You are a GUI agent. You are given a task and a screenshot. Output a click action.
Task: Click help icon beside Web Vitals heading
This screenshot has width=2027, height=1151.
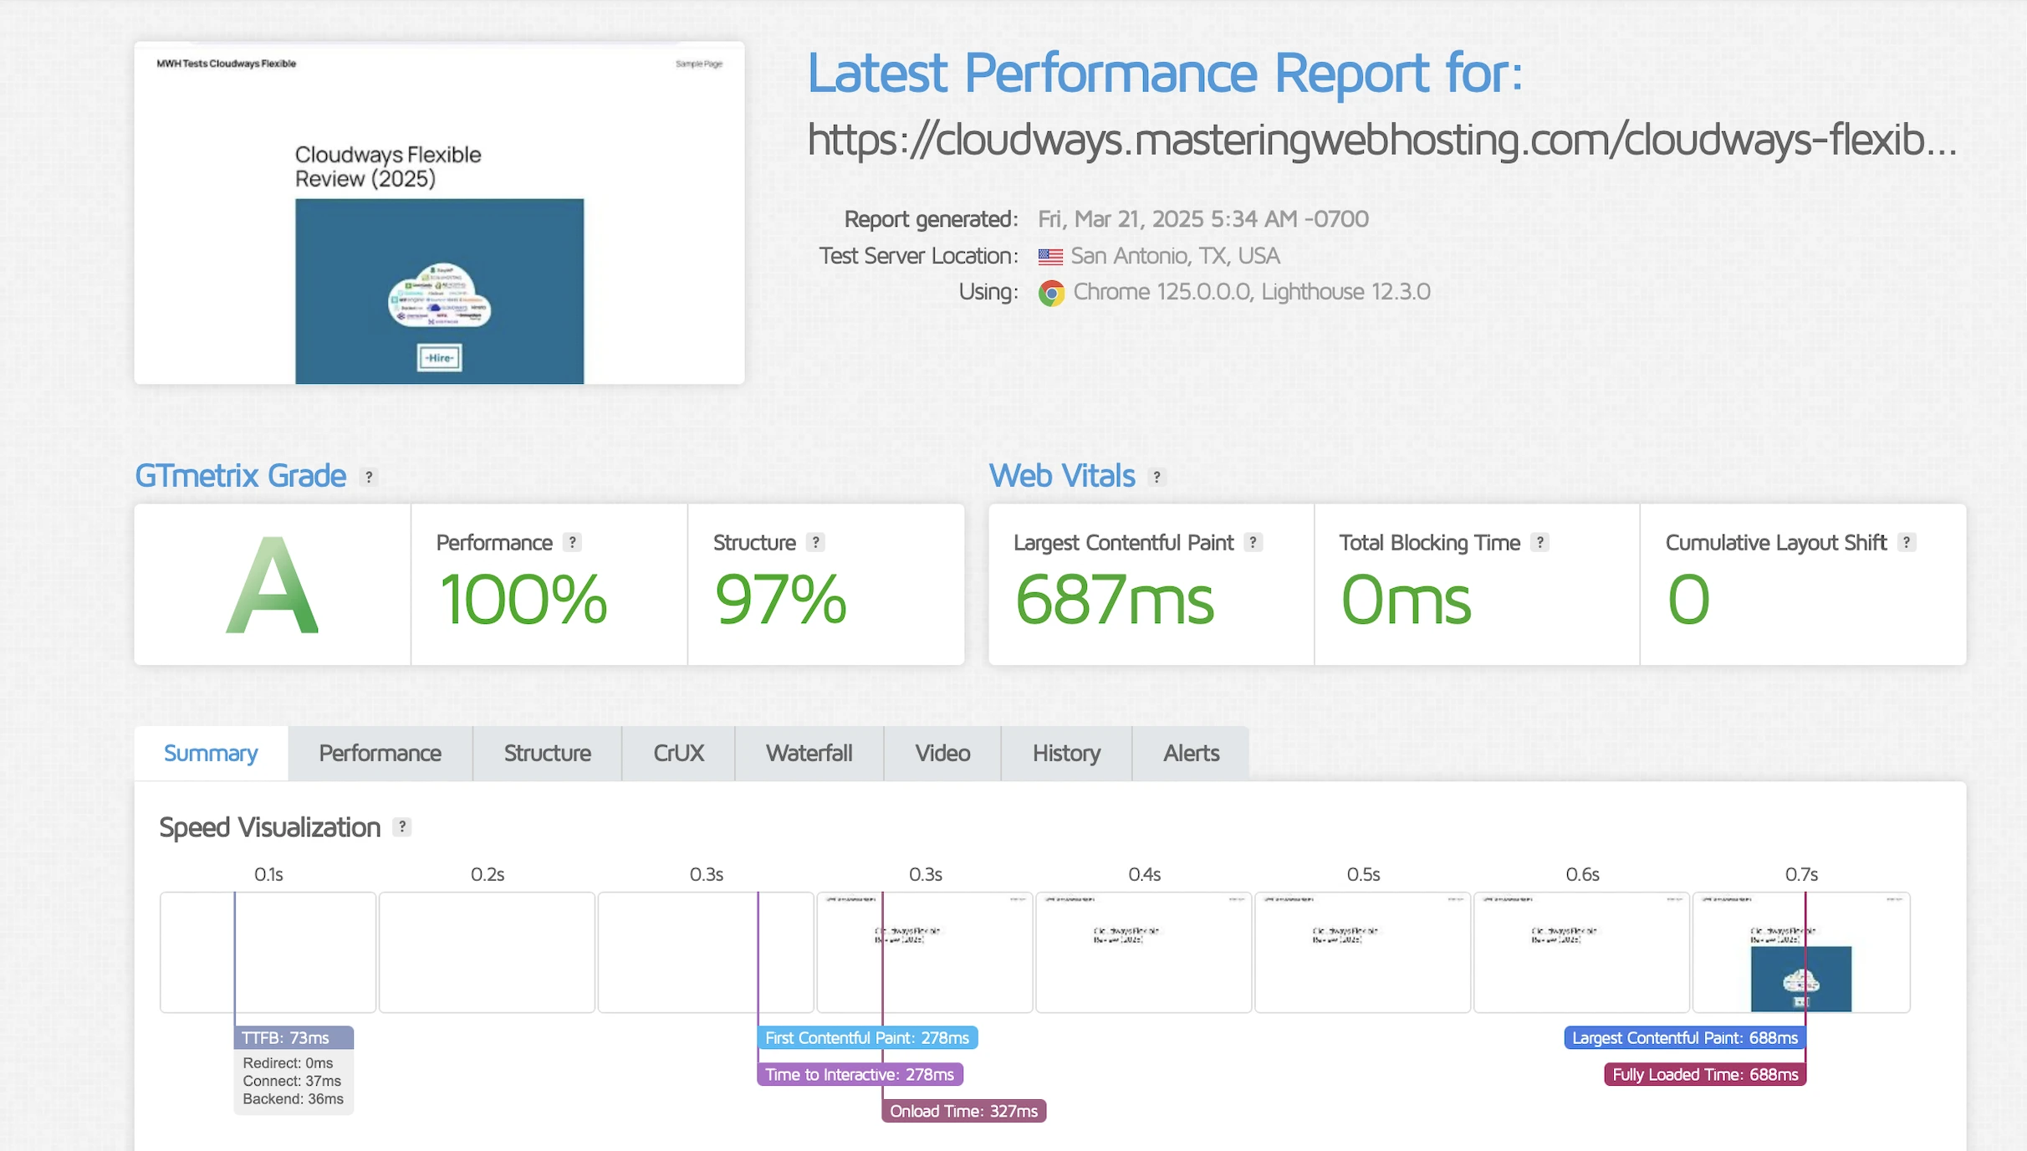(x=1156, y=477)
